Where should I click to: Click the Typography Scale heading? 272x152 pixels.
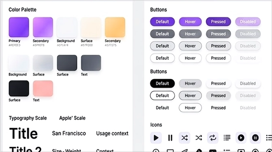(x=28, y=118)
